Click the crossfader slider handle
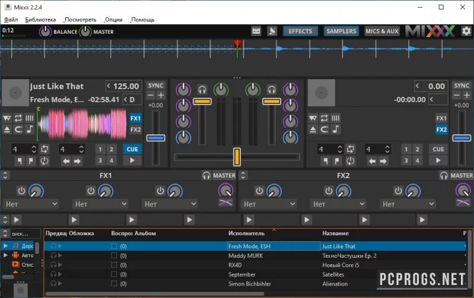 click(x=236, y=157)
